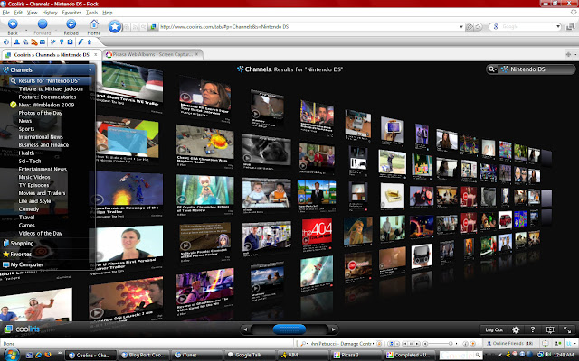Open the File menu

[6, 12]
